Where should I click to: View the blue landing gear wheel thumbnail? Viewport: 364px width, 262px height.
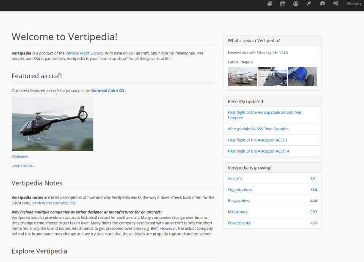pos(302,76)
